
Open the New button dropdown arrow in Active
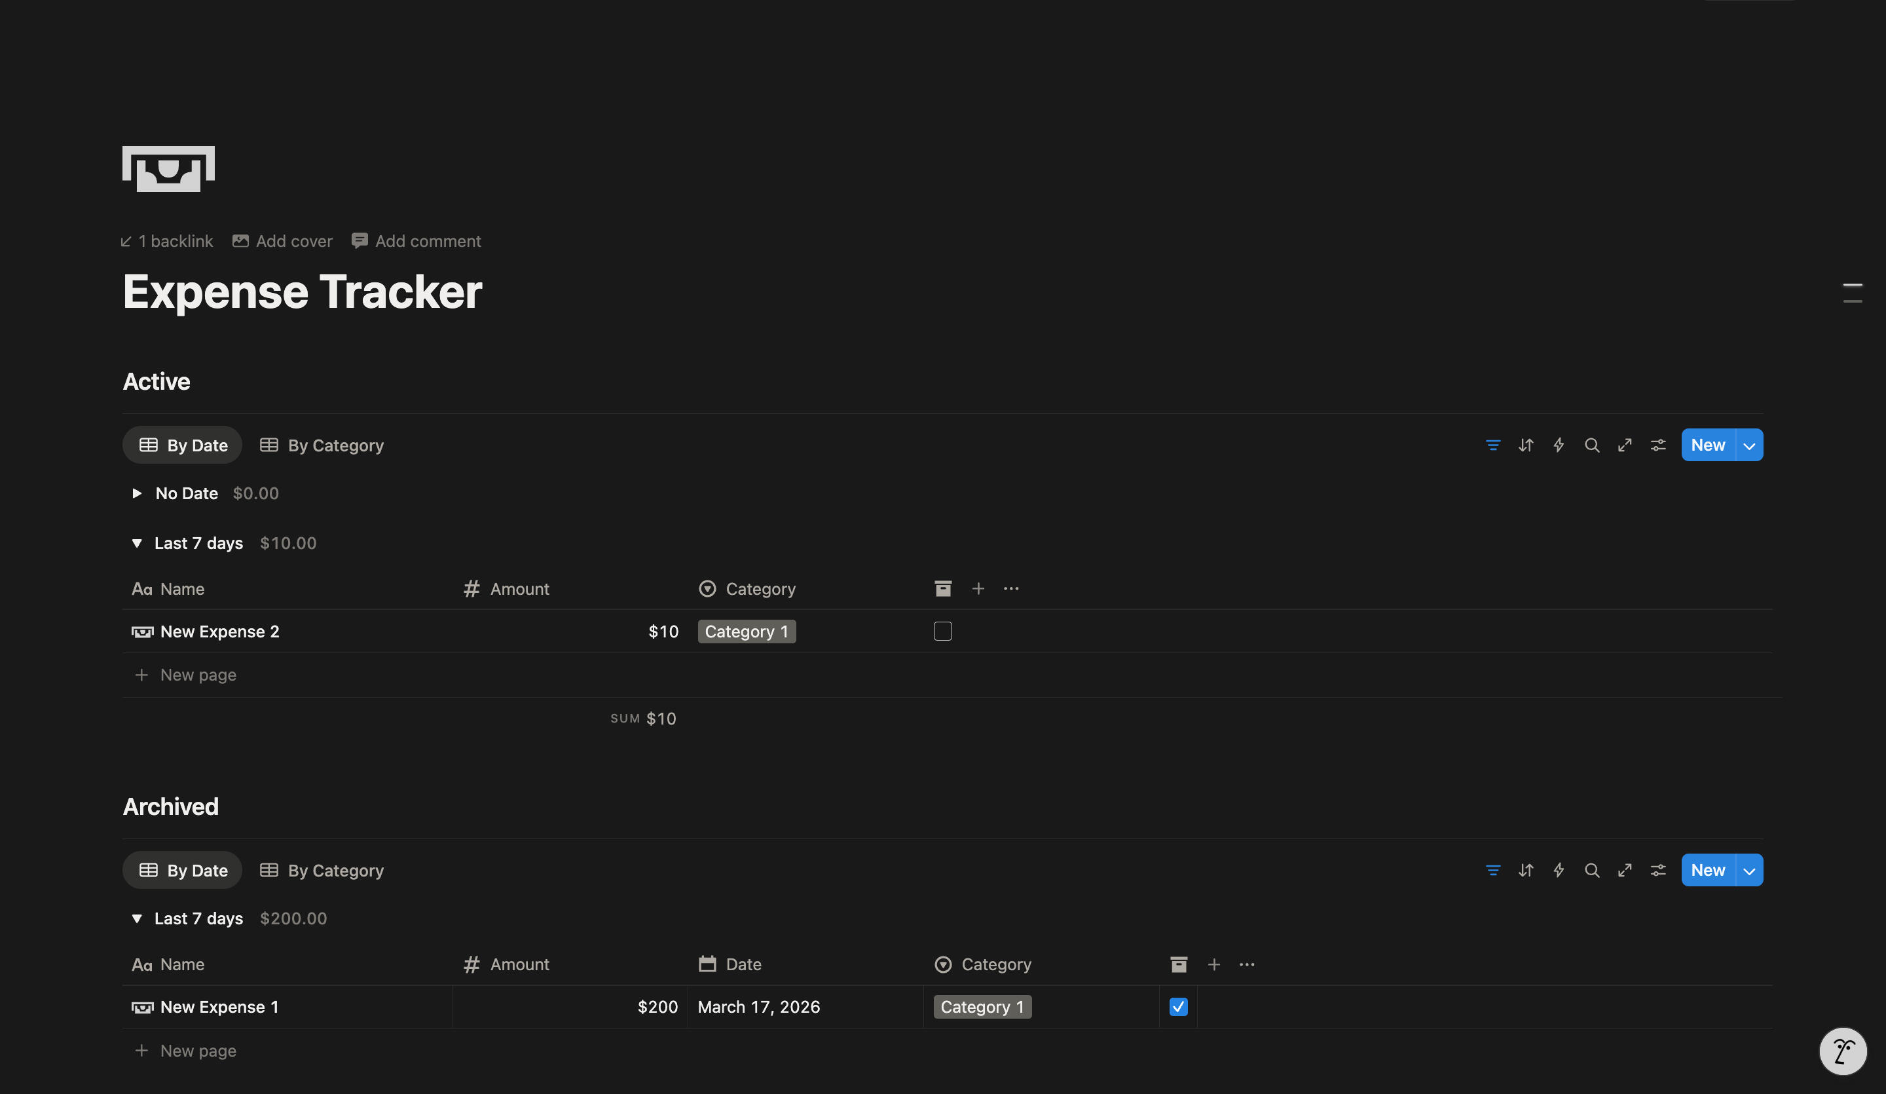1749,445
